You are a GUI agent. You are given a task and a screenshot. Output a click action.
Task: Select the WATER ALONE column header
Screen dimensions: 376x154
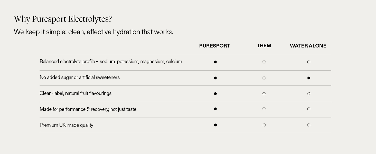tap(308, 46)
